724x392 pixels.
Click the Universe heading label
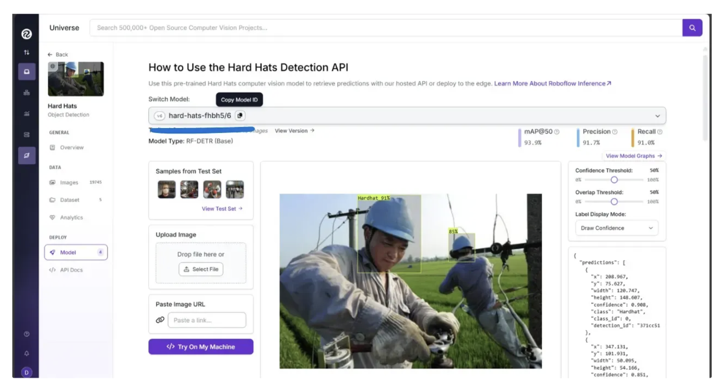[x=64, y=28]
